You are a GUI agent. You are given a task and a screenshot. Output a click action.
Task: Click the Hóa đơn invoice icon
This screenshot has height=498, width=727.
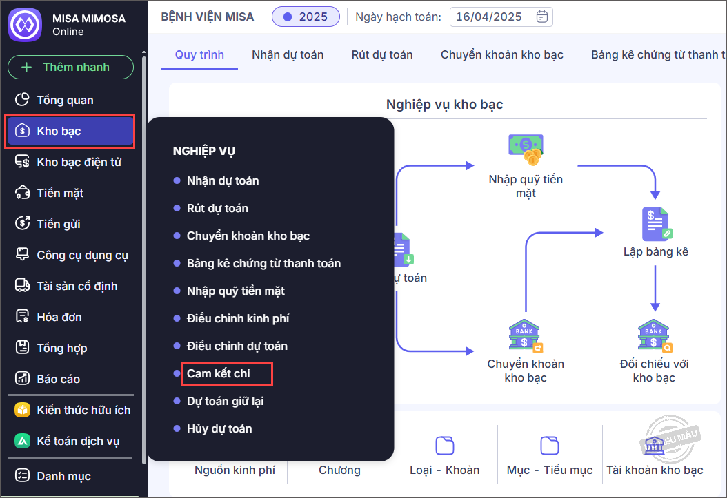(22, 317)
